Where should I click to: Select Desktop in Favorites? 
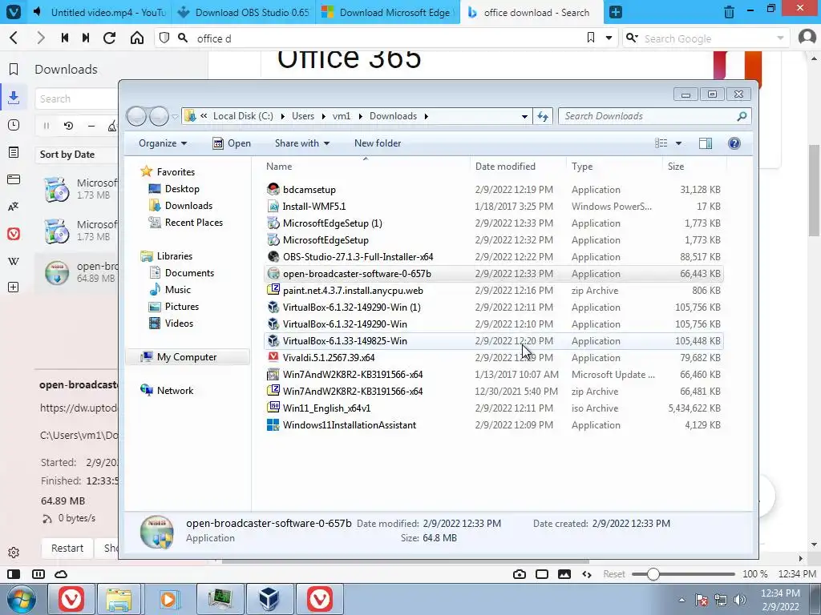(x=182, y=189)
